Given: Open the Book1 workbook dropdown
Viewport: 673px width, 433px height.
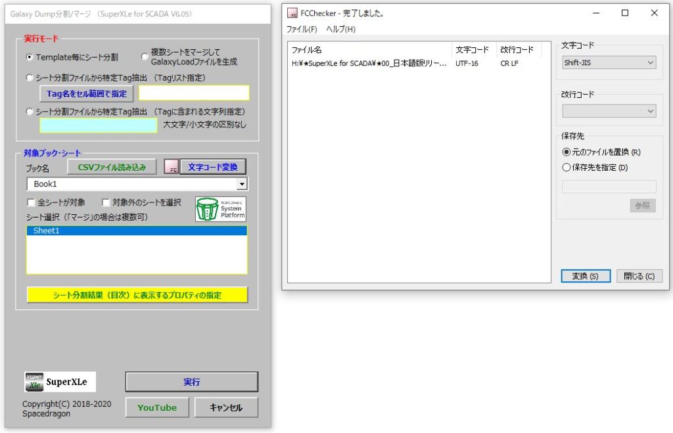Looking at the screenshot, I should [x=242, y=184].
